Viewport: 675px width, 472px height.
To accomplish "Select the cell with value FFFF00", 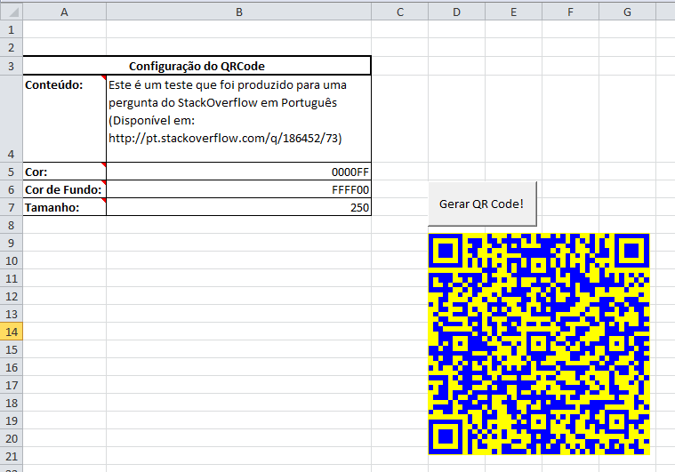I will 238,189.
